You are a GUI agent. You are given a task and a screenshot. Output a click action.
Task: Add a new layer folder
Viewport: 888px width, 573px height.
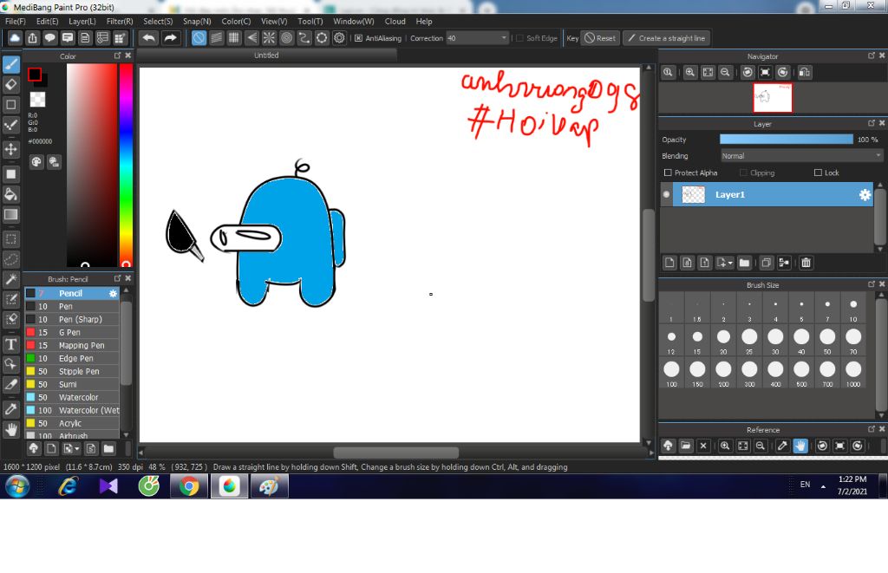pos(744,263)
